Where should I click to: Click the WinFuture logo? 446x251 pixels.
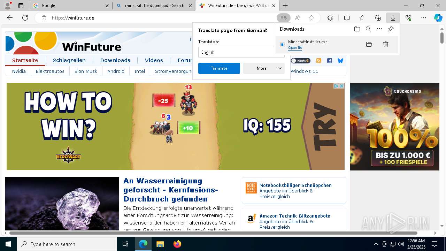(x=64, y=43)
